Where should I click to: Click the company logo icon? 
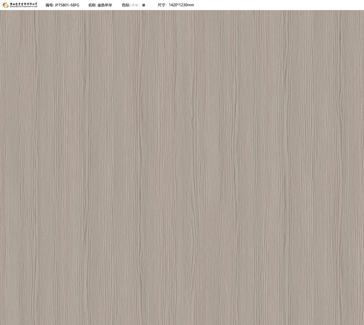[5, 5]
